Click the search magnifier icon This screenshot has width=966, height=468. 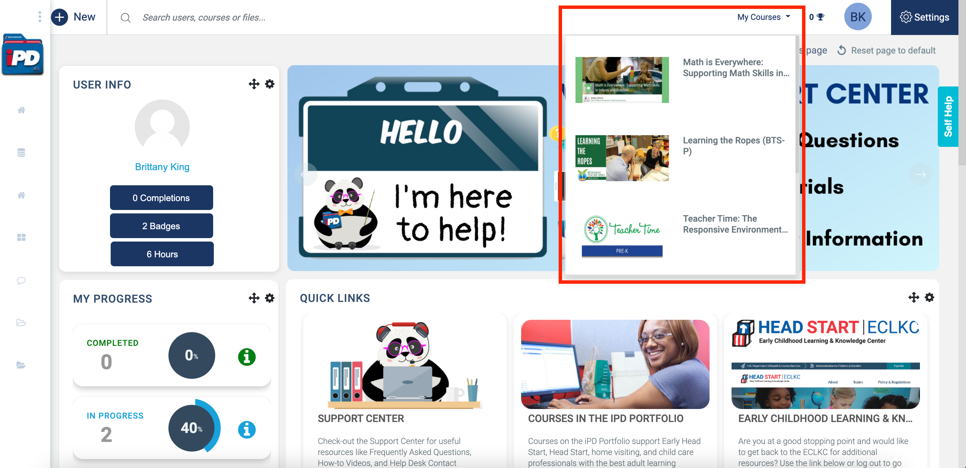[x=125, y=17]
